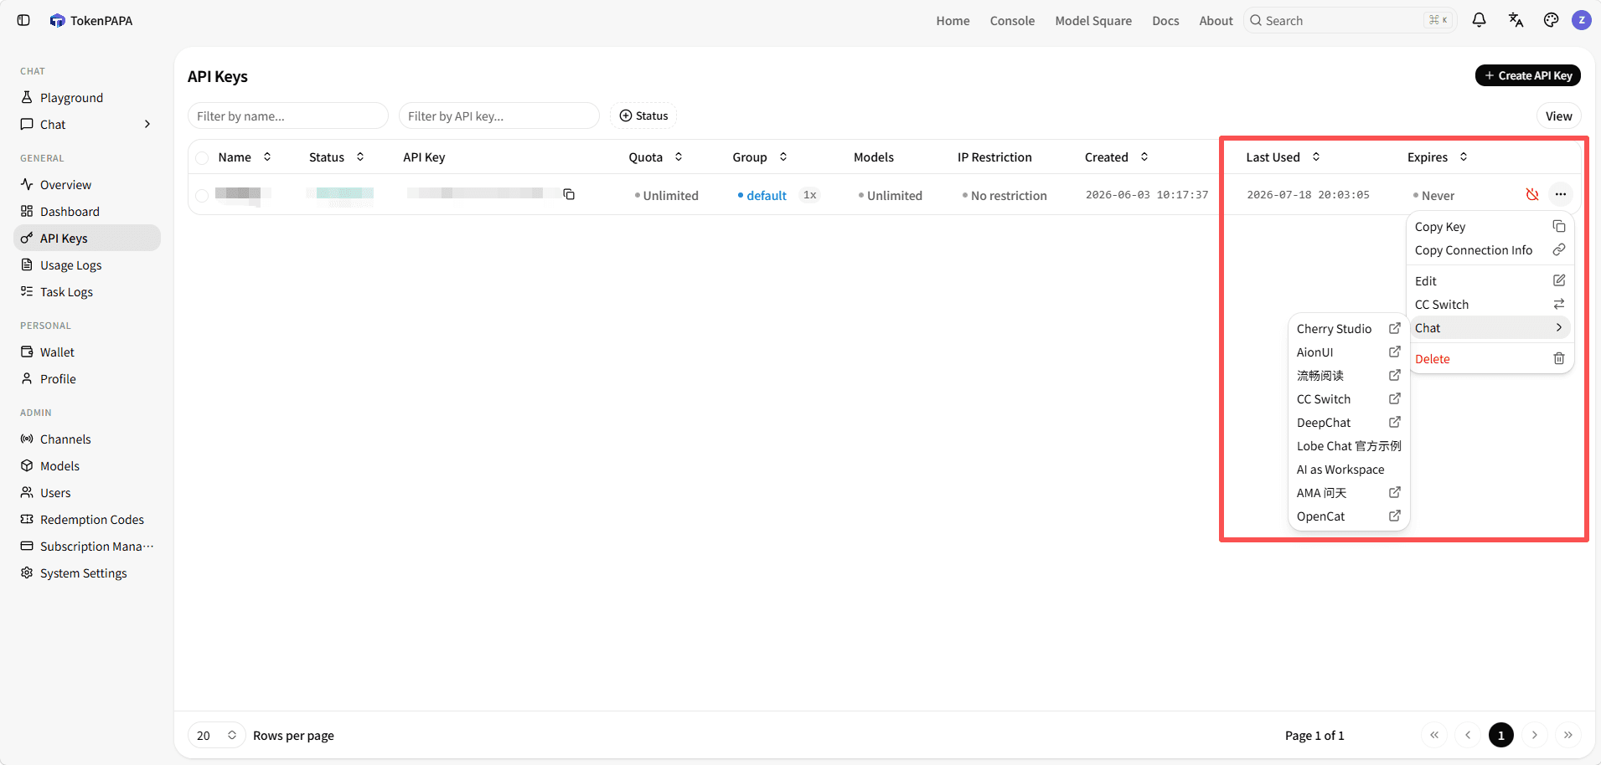Focus the Filter by name field
This screenshot has width=1601, height=765.
point(288,116)
